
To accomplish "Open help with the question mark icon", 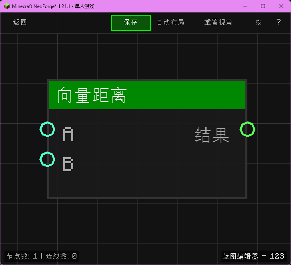I will coord(279,22).
